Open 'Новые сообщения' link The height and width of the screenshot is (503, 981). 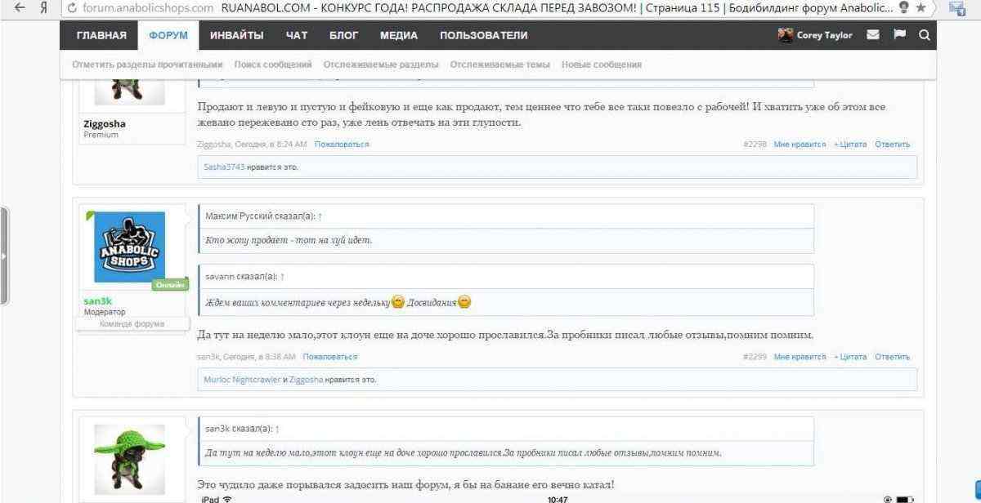[x=601, y=65]
